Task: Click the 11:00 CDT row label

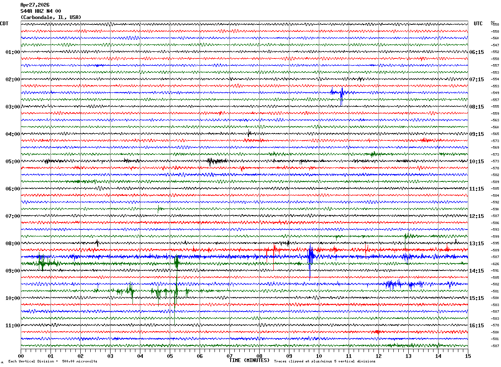Action: [x=12, y=326]
